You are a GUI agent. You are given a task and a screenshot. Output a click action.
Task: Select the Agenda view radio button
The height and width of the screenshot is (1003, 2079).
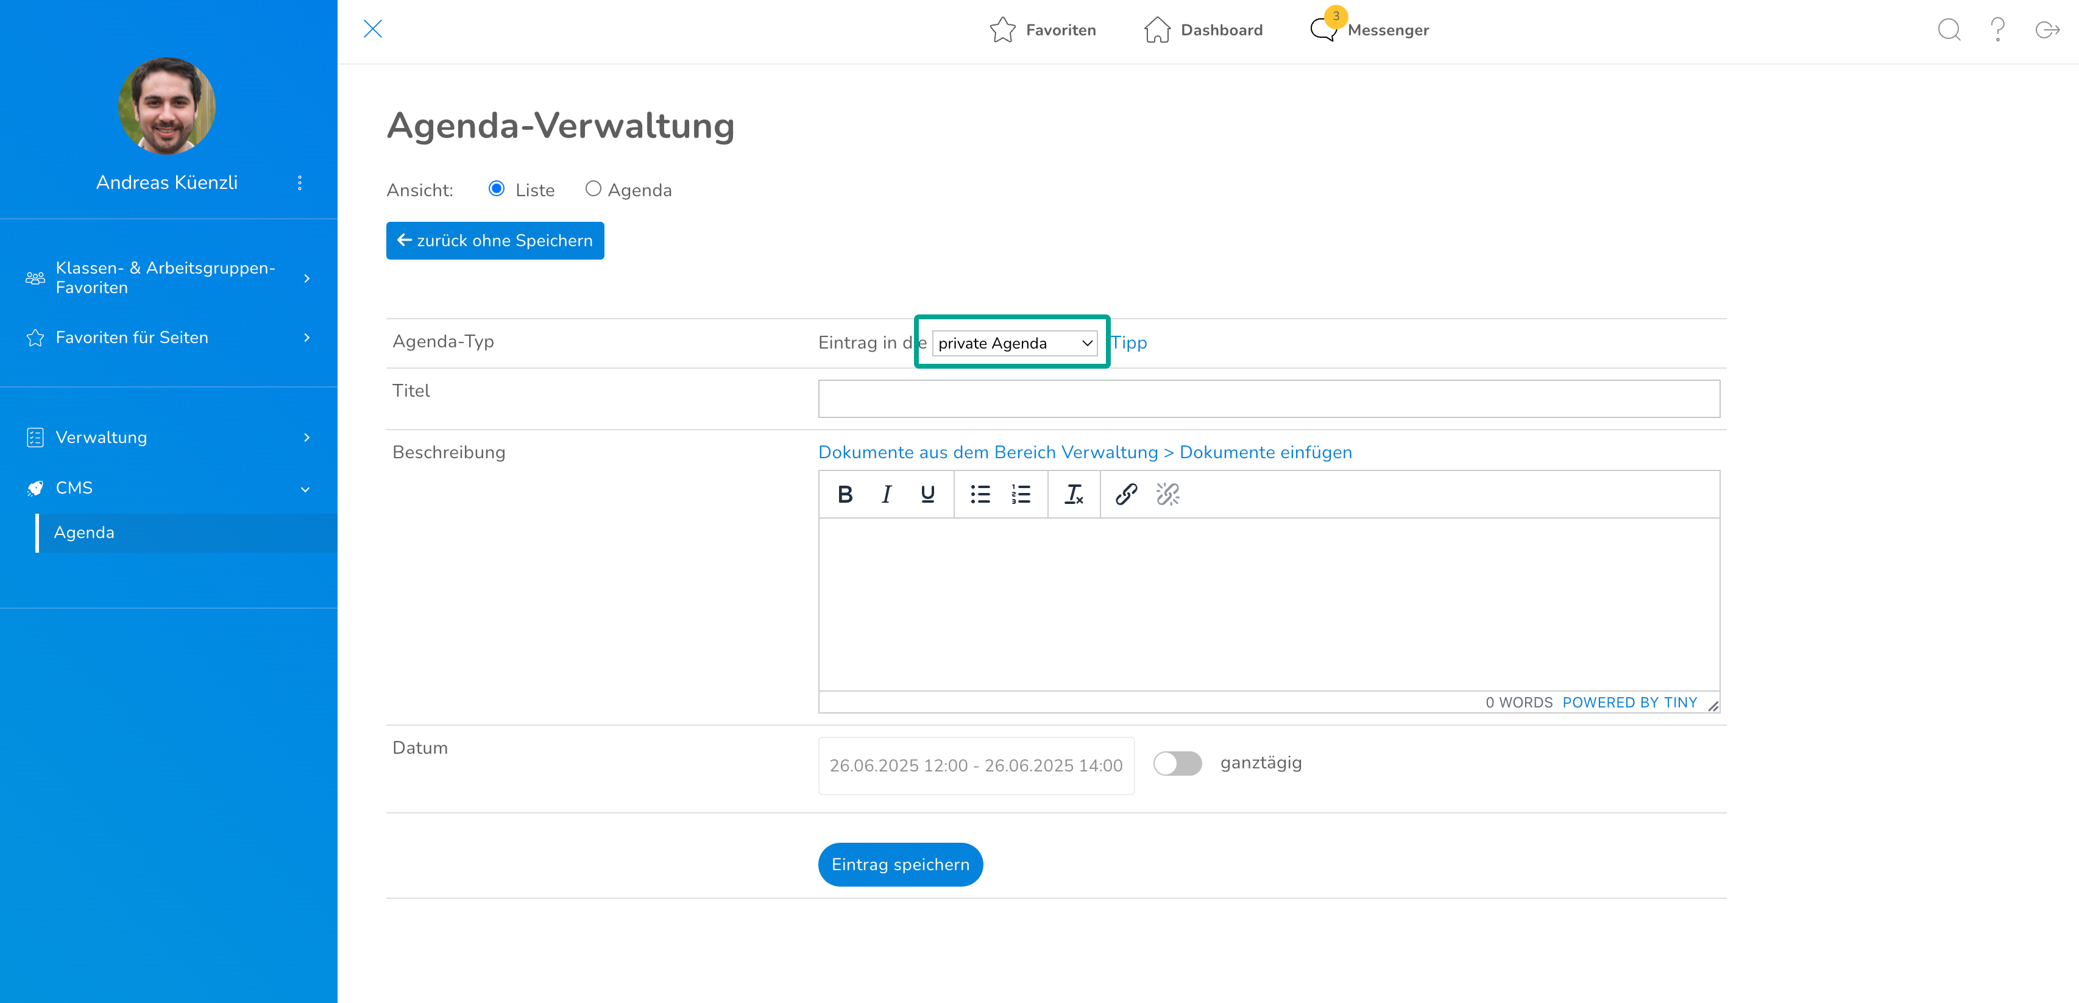(593, 189)
